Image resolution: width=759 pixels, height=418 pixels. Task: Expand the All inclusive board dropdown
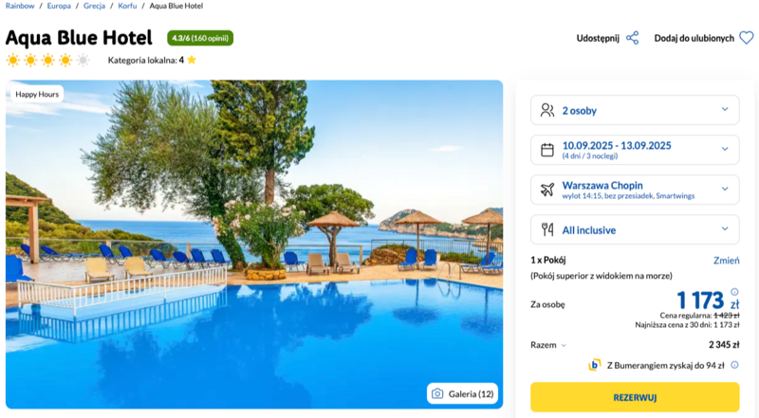[635, 229]
